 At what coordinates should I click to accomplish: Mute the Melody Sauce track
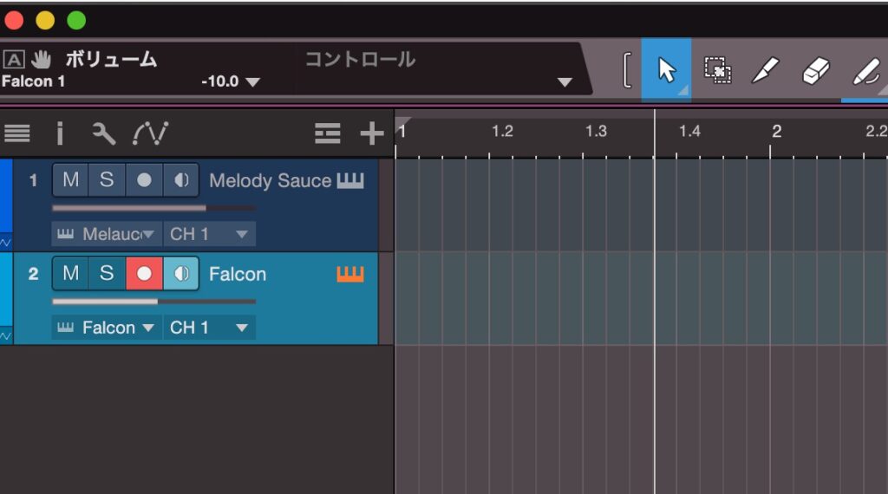pos(70,180)
